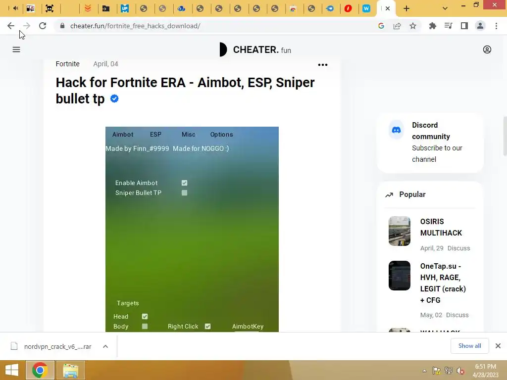
Task: Close the downloads bar
Action: 498,346
